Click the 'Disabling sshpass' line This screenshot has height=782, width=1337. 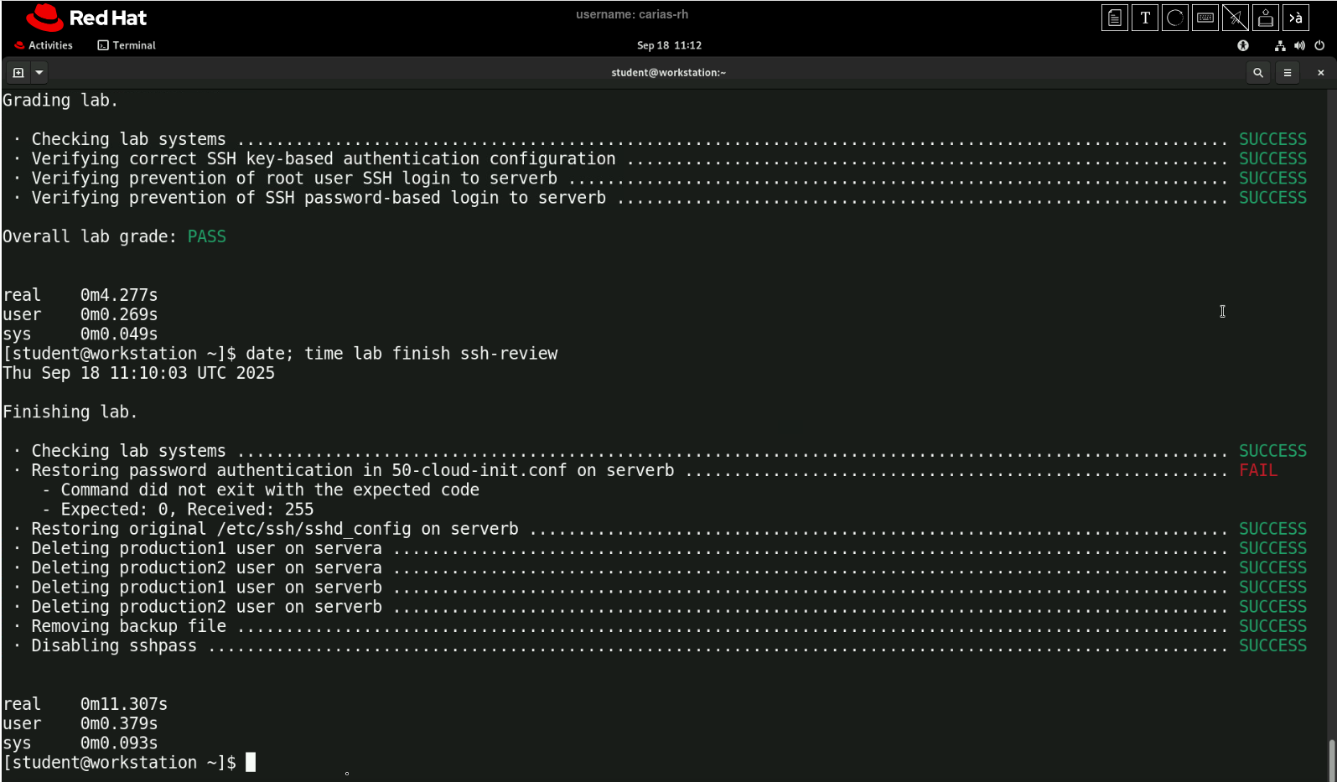(114, 646)
